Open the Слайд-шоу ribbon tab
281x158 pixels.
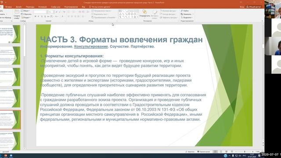[55, 7]
